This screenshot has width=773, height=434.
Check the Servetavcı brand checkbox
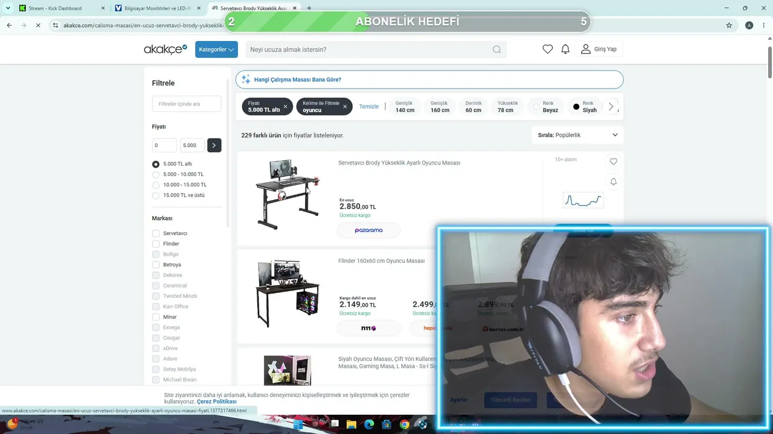pos(156,233)
